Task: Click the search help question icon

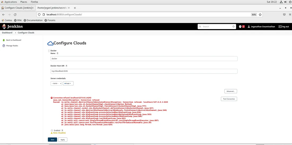Action: click(x=233, y=26)
